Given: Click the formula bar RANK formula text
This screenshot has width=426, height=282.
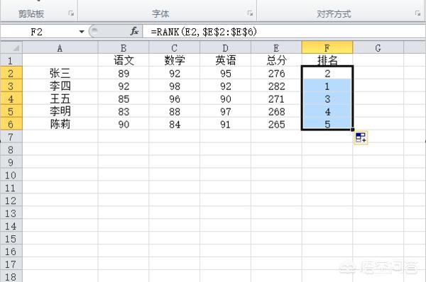Looking at the screenshot, I should pyautogui.click(x=204, y=32).
